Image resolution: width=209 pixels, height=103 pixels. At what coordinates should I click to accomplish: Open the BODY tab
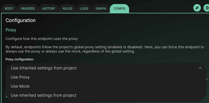pos(9,9)
